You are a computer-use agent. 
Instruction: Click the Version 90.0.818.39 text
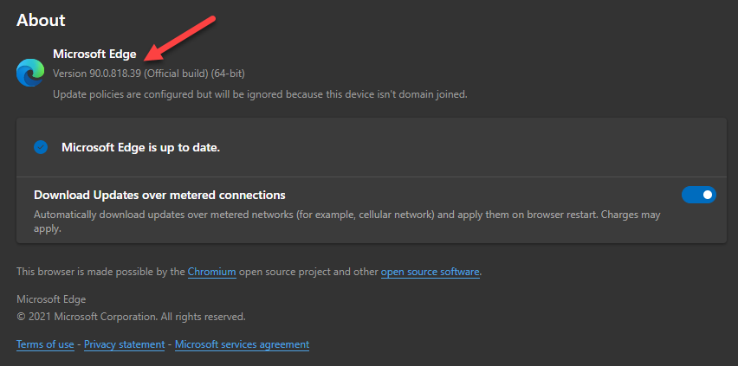point(97,74)
